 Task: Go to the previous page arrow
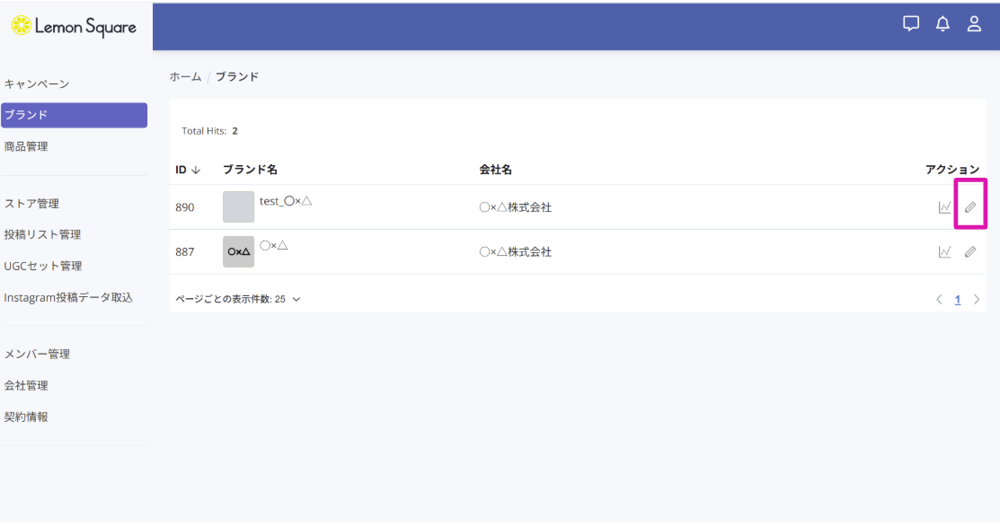tap(939, 300)
